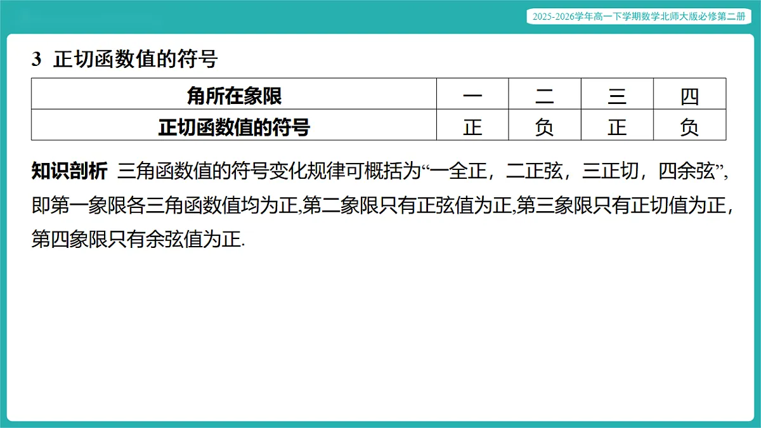Click the bold label '知识剖析'
The width and height of the screenshot is (761, 428).
(x=70, y=171)
